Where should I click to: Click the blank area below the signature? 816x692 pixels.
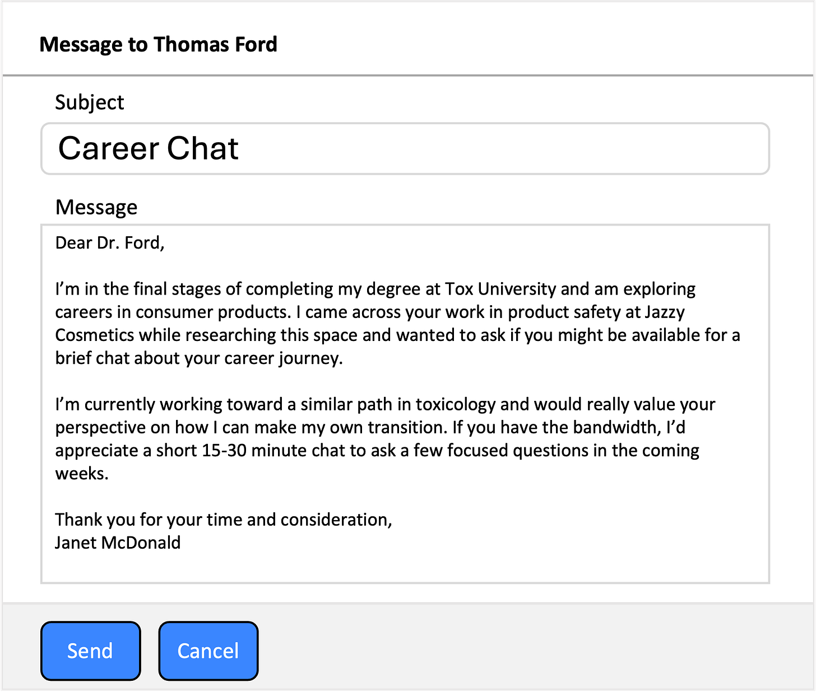[405, 568]
